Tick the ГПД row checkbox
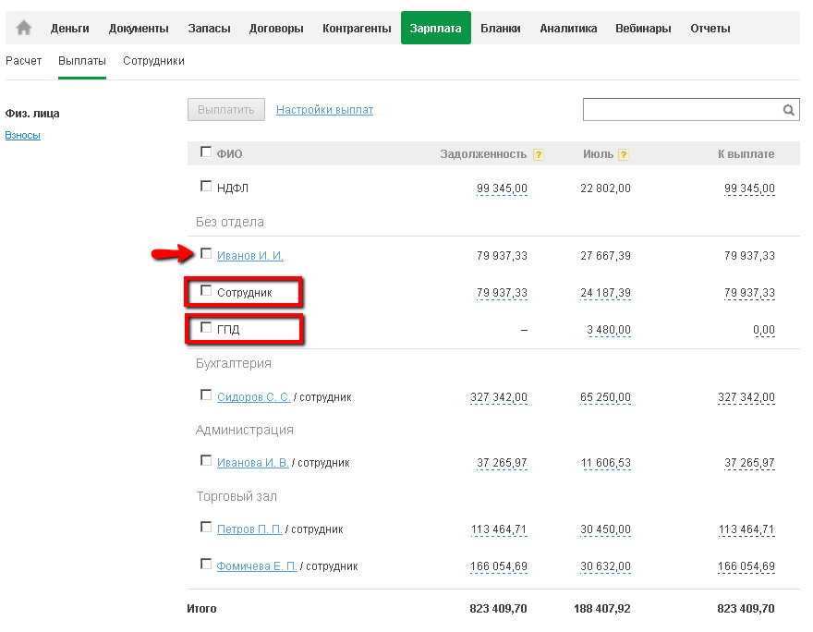Viewport: 813px width, 632px height. (206, 328)
